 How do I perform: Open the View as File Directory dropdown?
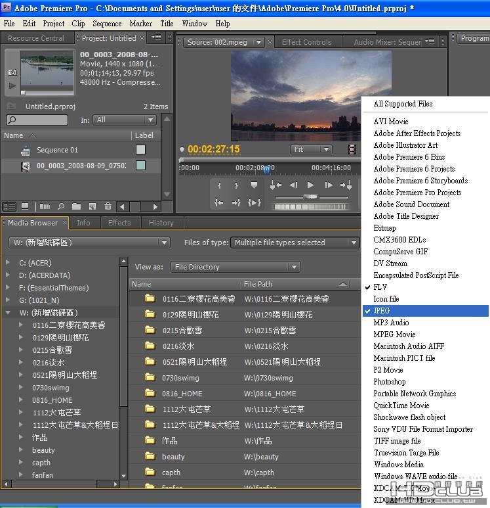point(235,267)
